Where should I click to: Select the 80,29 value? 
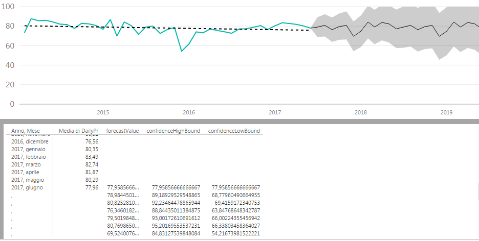click(x=92, y=180)
